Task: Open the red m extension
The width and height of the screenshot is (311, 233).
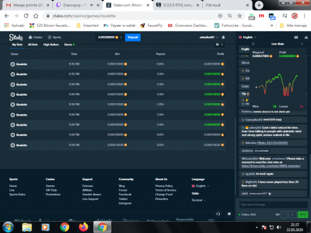Action: click(261, 16)
